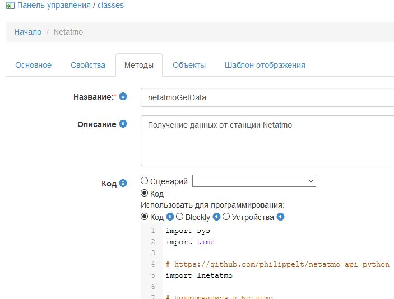Click the control panel icon beside the page title

point(10,5)
